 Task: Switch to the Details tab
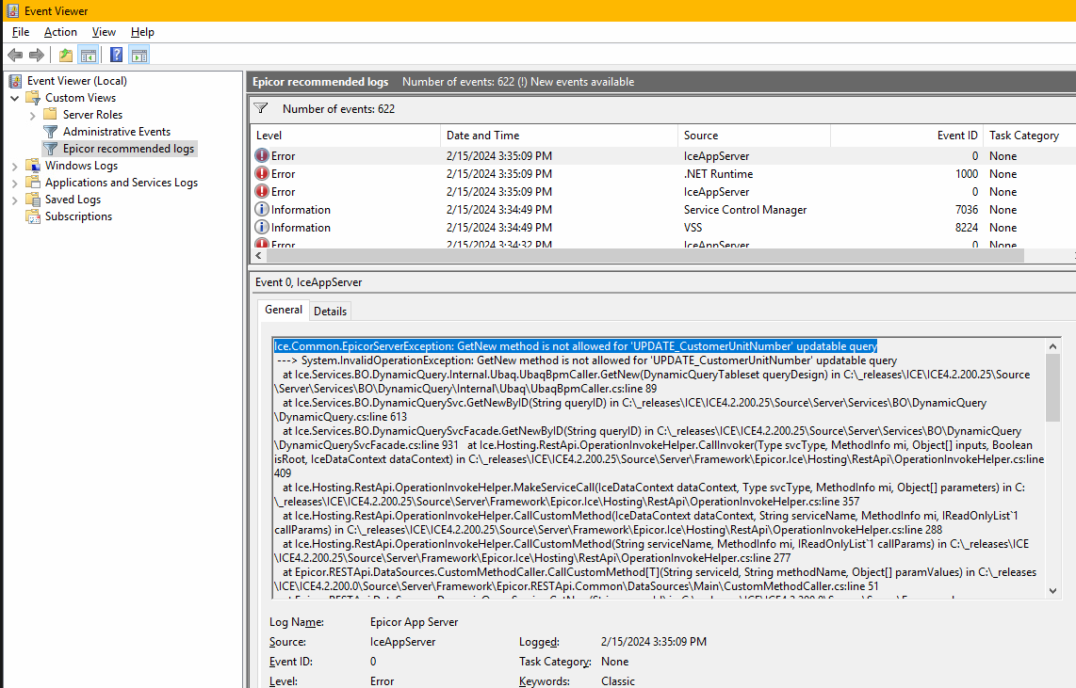[330, 312]
